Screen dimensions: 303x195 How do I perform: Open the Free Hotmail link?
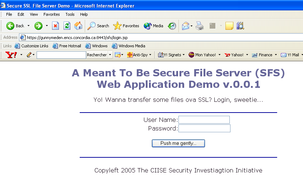click(67, 46)
